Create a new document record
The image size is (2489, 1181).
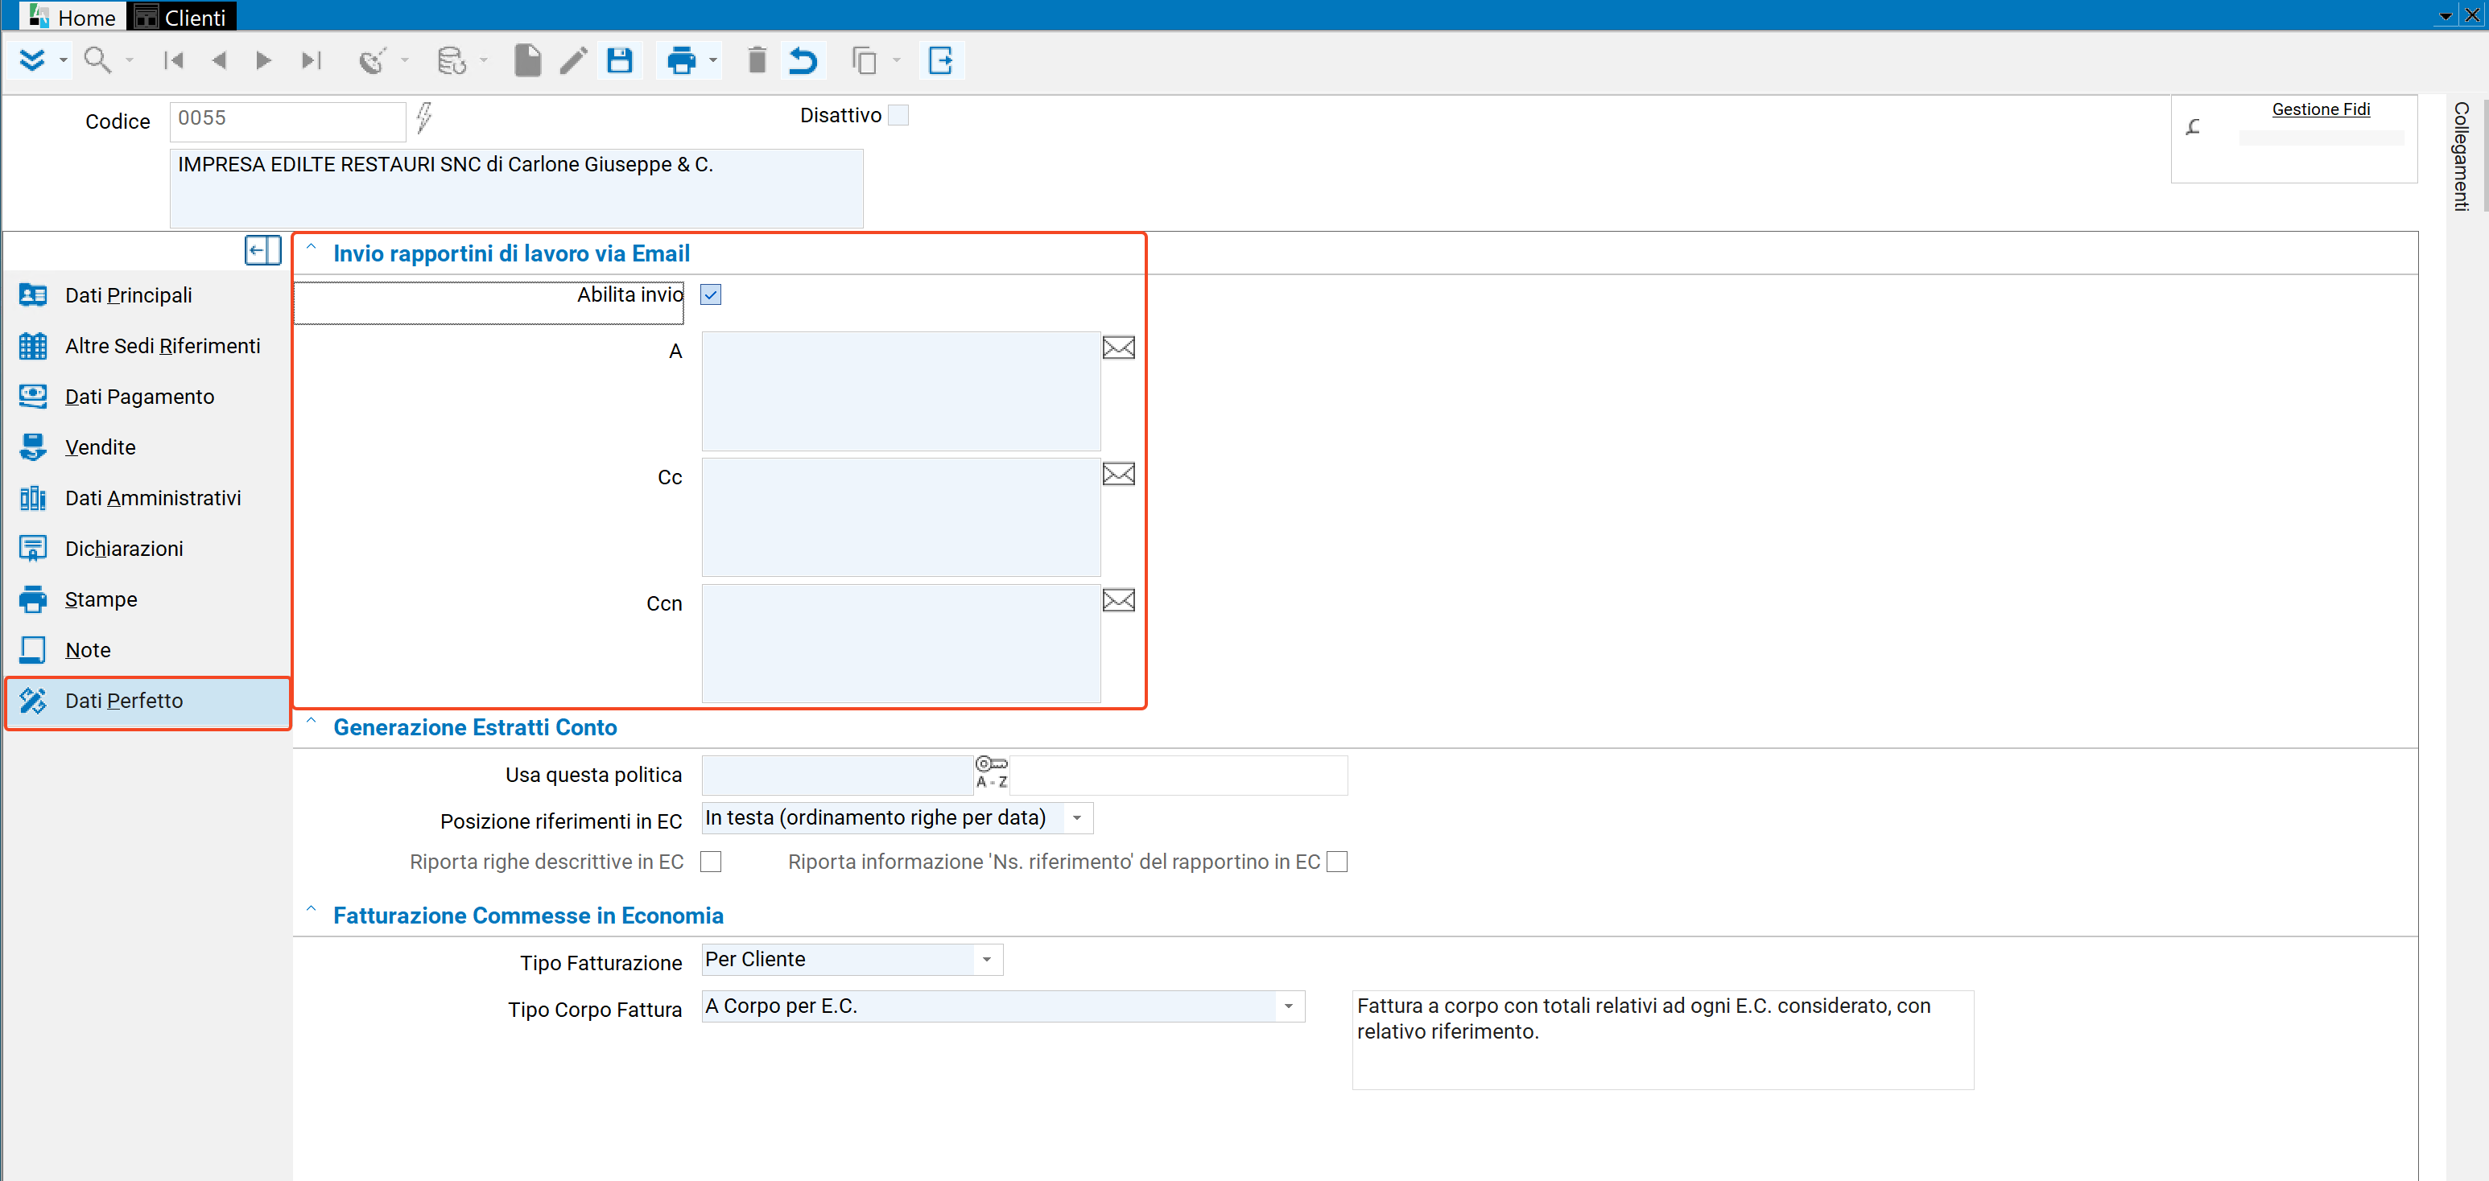tap(527, 61)
